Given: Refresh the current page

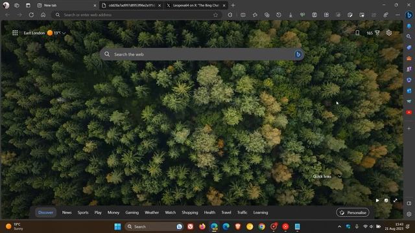Looking at the screenshot, I should coord(31,15).
